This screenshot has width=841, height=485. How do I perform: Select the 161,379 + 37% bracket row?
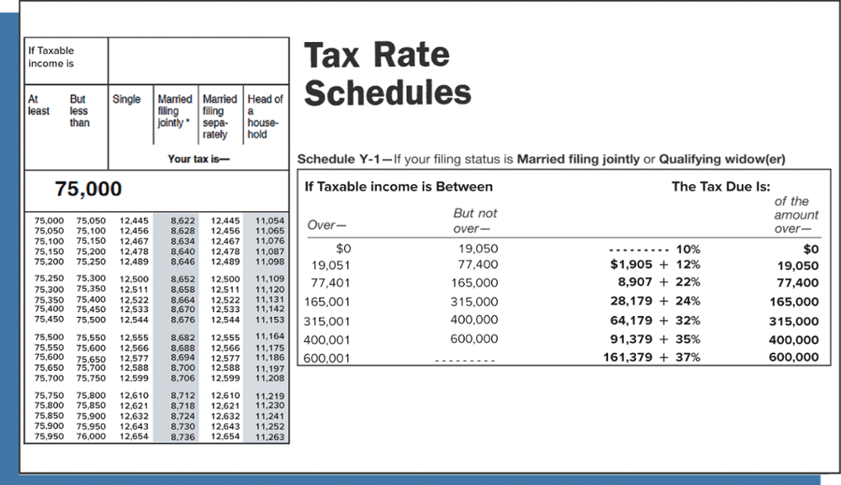tap(651, 356)
